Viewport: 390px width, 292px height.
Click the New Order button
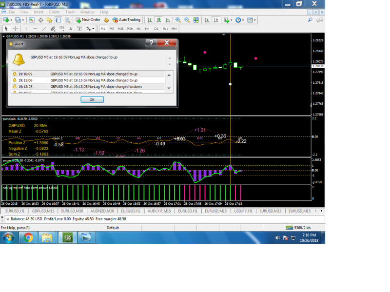coord(88,20)
